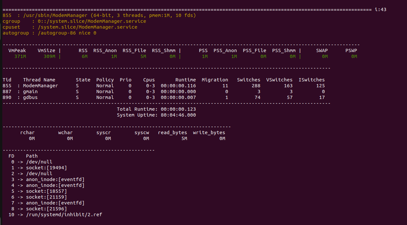Click the RSS_File column header
Screen dimensions: 407x225
click(134, 50)
